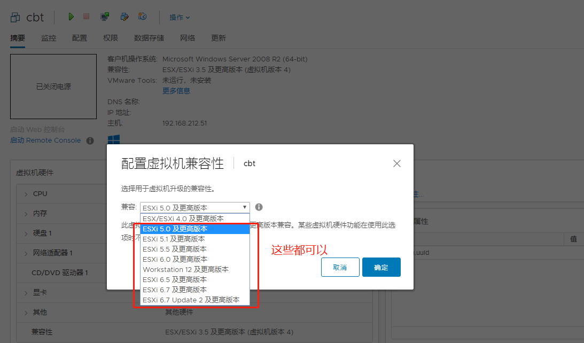Open the 网络 networks tab
Viewport: 584px width, 343px height.
[188, 38]
